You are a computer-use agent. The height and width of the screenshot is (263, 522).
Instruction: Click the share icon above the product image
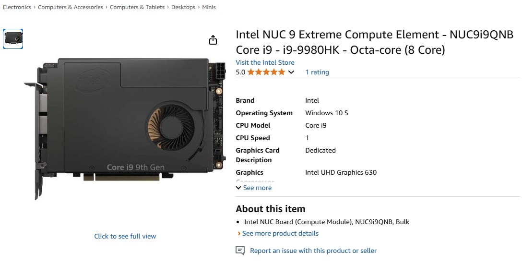pyautogui.click(x=213, y=40)
